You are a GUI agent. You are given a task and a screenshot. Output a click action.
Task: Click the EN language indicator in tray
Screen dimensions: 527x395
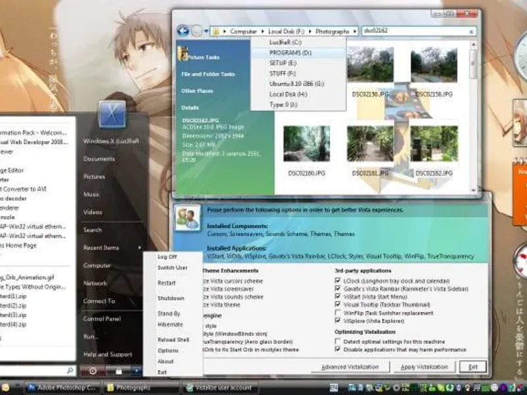333,388
